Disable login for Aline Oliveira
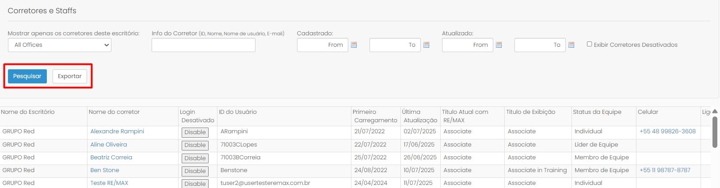The image size is (720, 188). point(195,145)
